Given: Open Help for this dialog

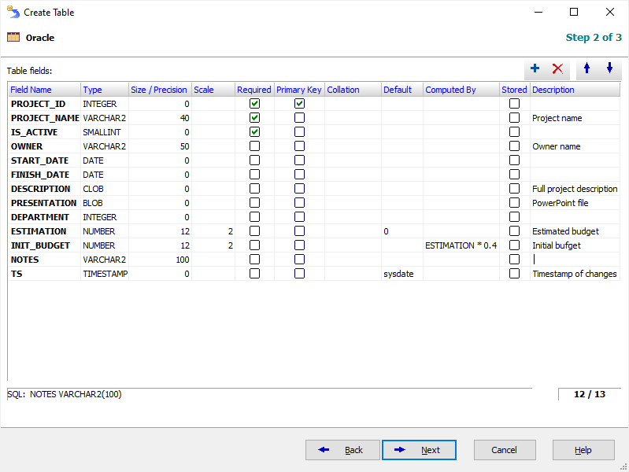Looking at the screenshot, I should click(x=583, y=450).
